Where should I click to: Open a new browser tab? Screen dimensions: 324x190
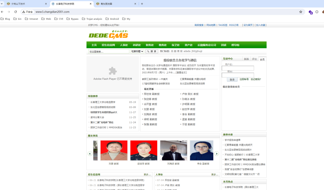click(142, 4)
